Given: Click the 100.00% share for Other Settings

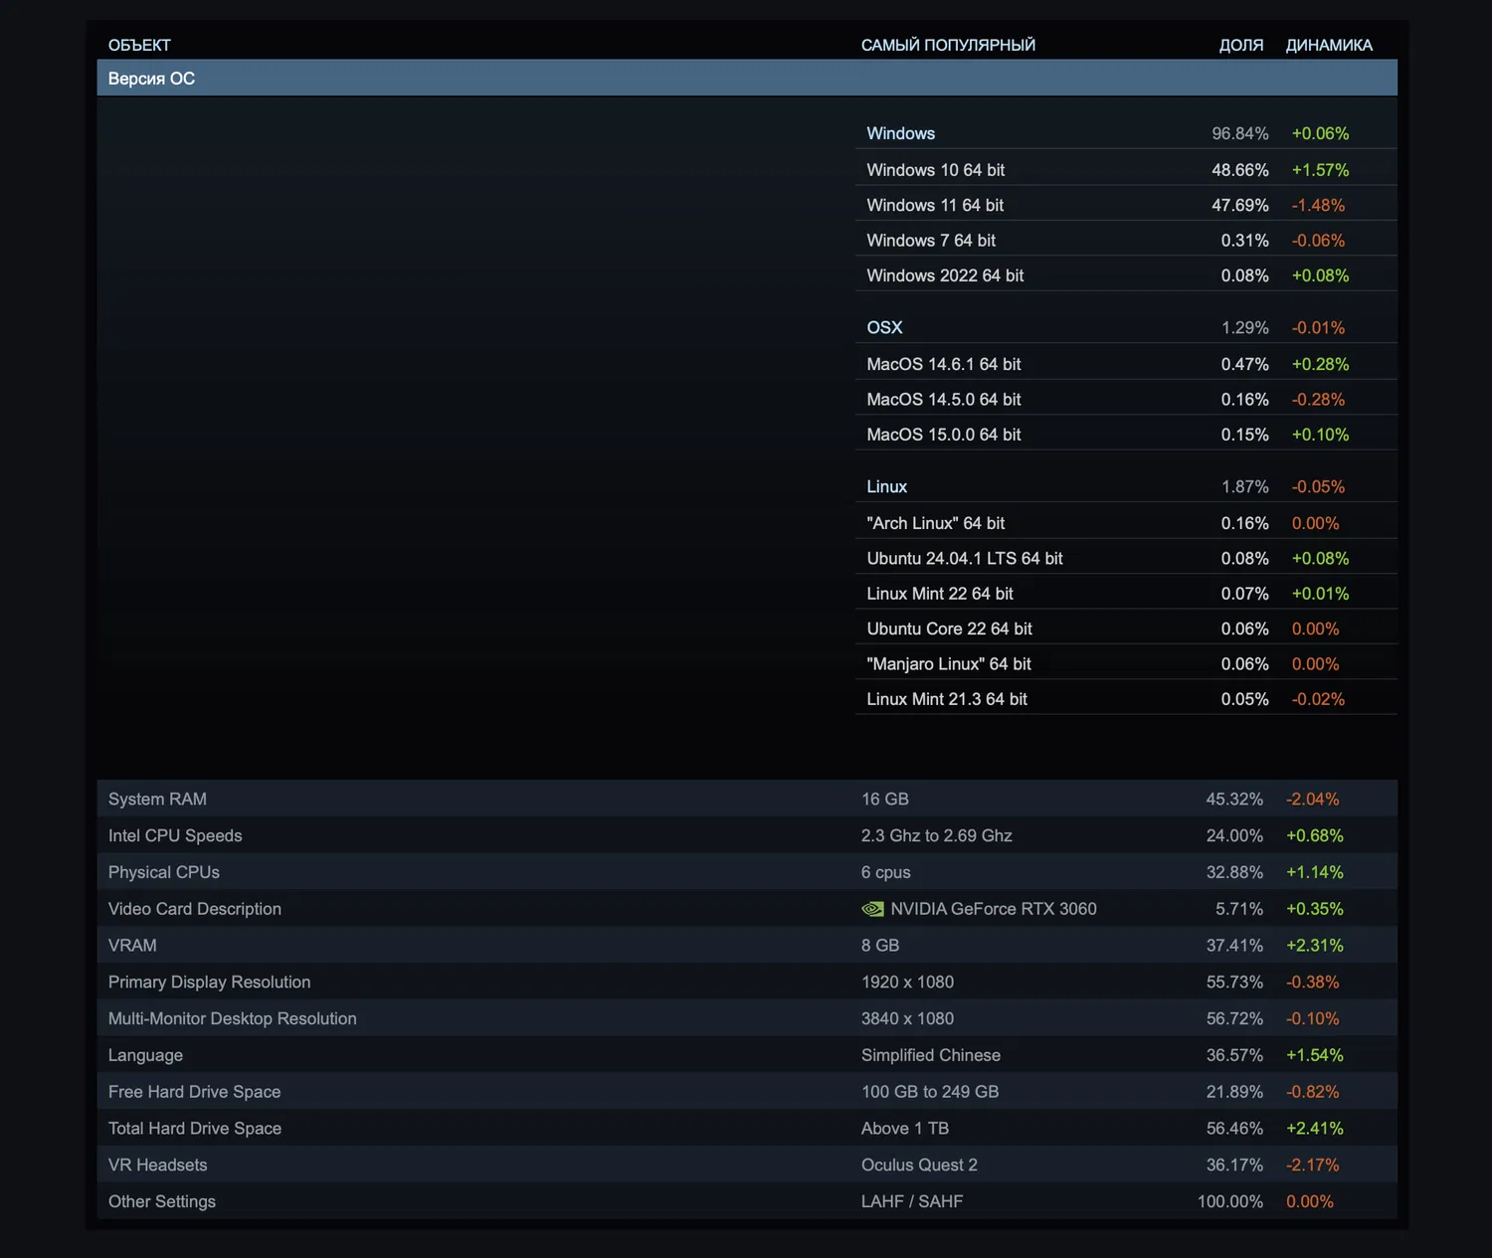Looking at the screenshot, I should (1230, 1201).
